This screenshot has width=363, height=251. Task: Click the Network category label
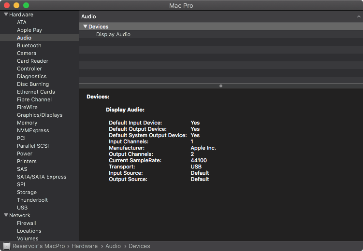20,215
